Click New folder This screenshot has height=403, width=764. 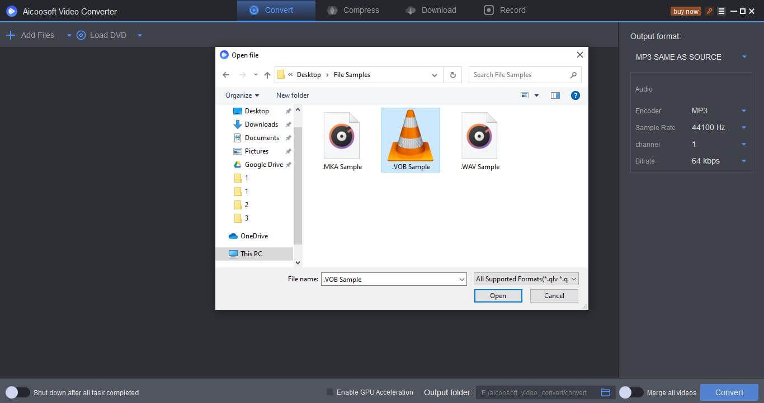coord(293,95)
